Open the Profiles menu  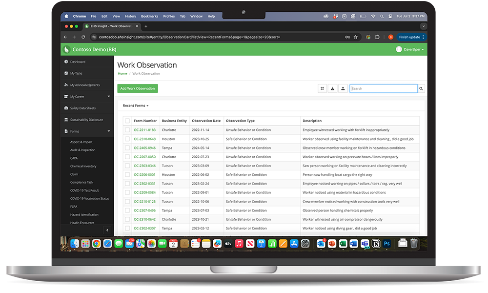point(169,16)
